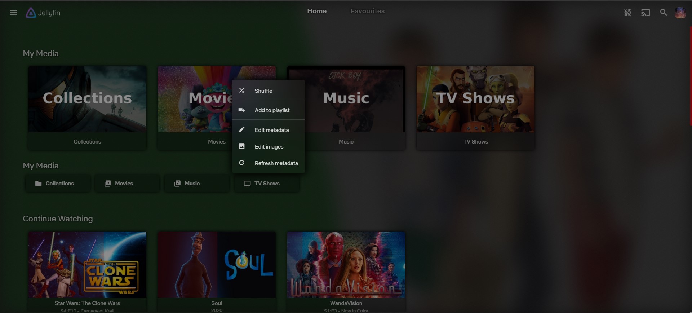Click folder icon on Collections button
692x313 pixels.
pyautogui.click(x=38, y=184)
